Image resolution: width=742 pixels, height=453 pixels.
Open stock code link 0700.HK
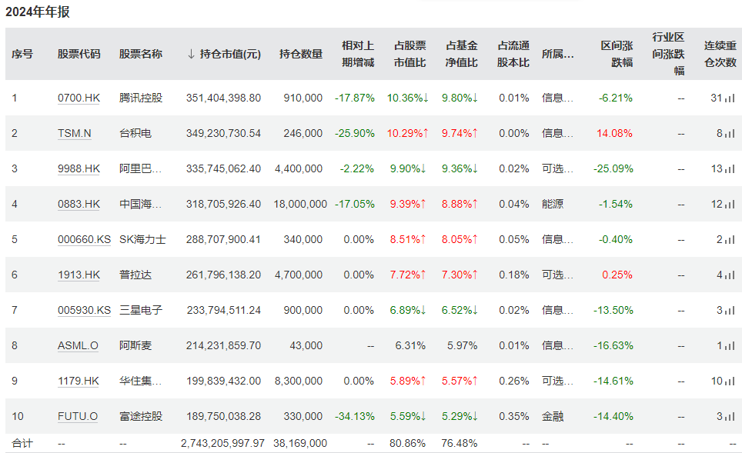79,98
